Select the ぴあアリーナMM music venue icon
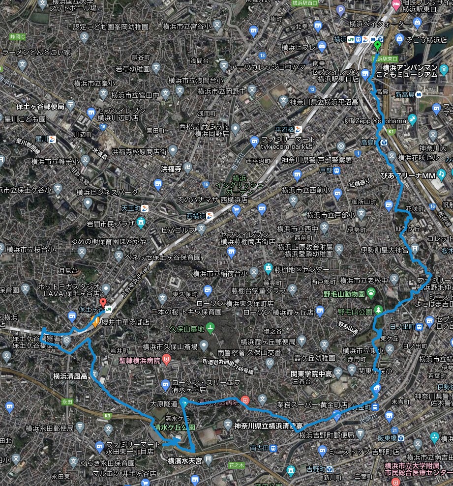 click(441, 174)
